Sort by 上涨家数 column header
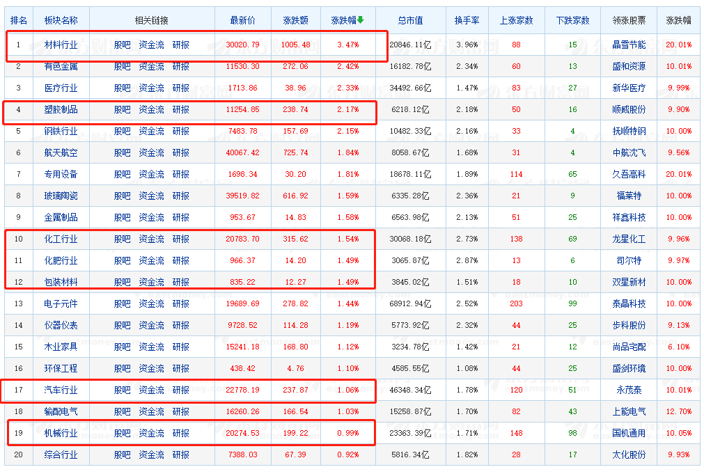Screen dimensions: 704x474 [516, 21]
